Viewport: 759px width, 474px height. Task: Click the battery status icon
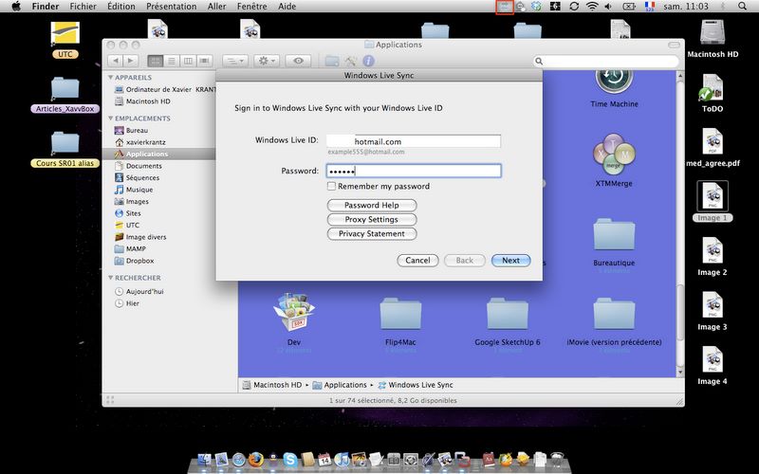(629, 7)
